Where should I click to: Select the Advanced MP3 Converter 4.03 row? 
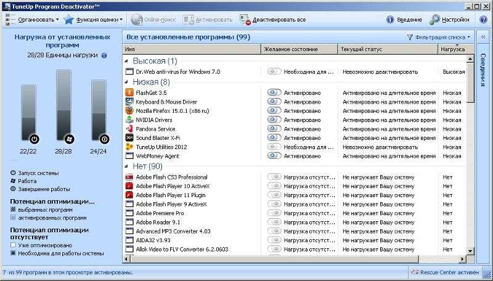point(295,231)
